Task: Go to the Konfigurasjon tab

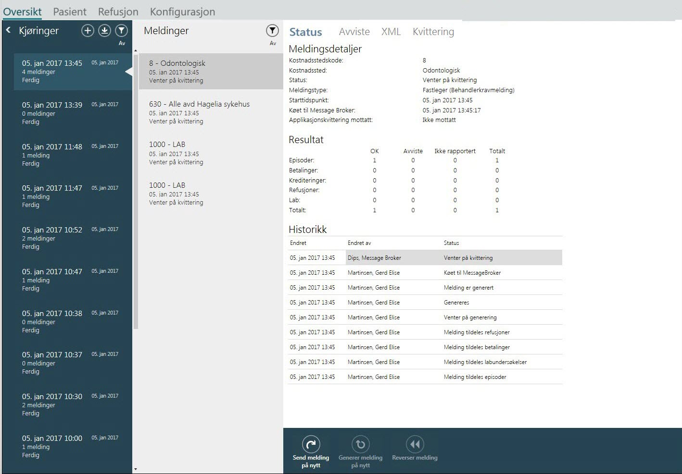Action: [182, 12]
